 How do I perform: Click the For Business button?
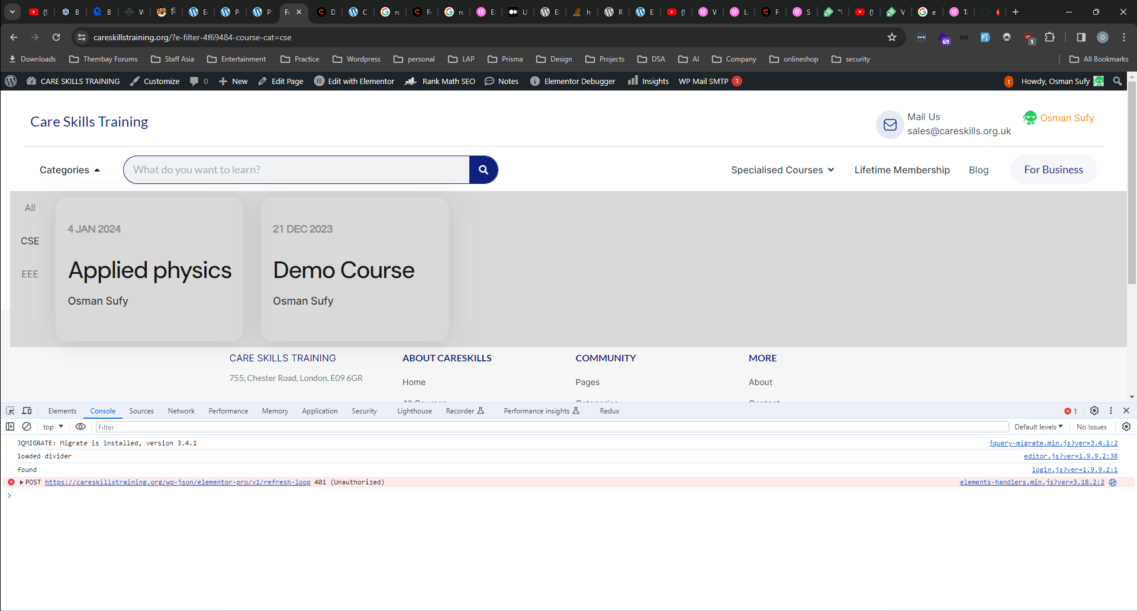pyautogui.click(x=1054, y=170)
